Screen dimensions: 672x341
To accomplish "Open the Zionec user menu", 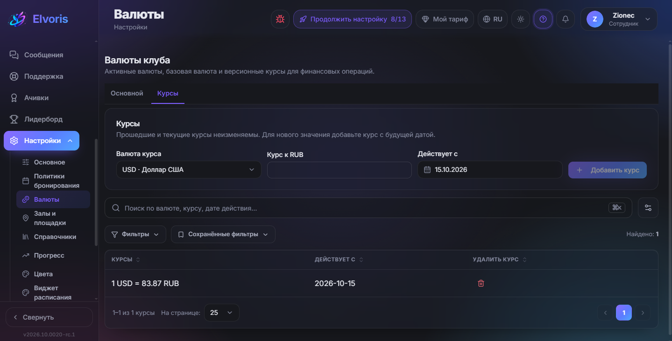I will coord(619,19).
